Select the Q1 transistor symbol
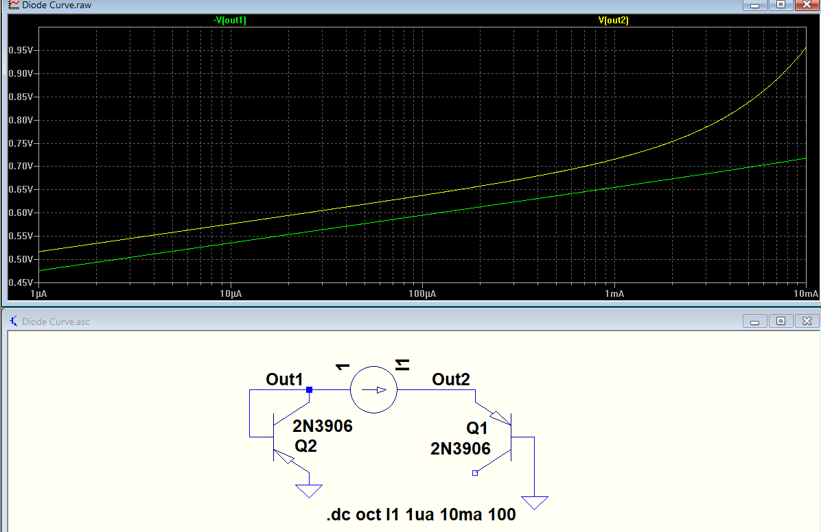Viewport: 821px width, 532px height. 494,437
